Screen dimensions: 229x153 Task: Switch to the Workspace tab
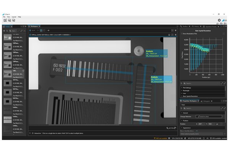click(x=34, y=26)
